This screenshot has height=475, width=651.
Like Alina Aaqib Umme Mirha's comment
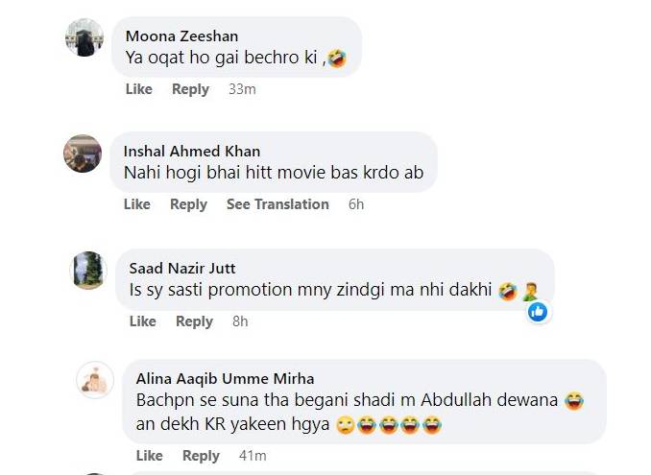click(x=150, y=456)
